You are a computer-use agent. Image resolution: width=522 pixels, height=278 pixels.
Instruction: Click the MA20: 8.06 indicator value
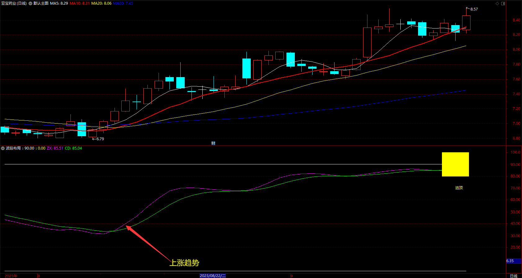pos(101,3)
